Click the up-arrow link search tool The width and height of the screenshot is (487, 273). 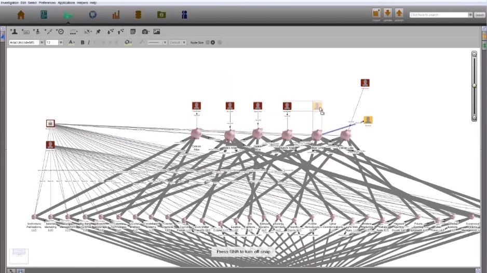click(x=121, y=31)
